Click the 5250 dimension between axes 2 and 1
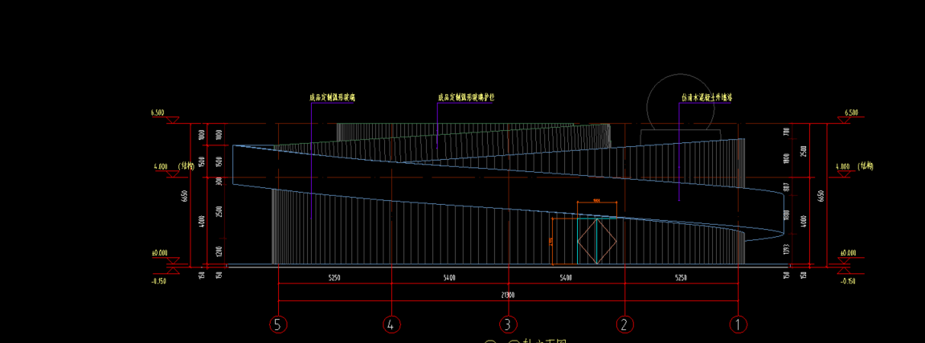The height and width of the screenshot is (343, 925). coord(681,278)
